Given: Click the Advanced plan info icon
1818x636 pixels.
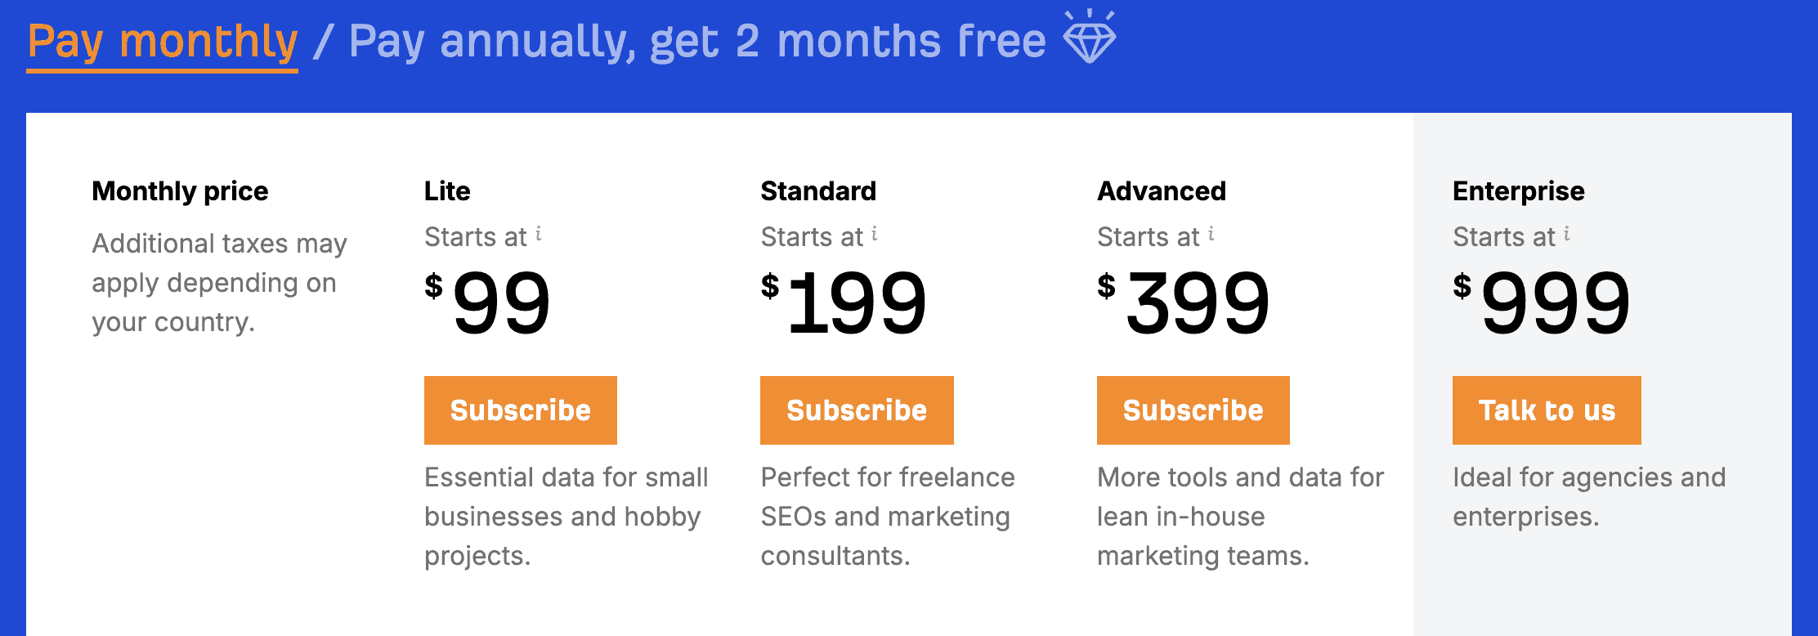Looking at the screenshot, I should pyautogui.click(x=1211, y=235).
